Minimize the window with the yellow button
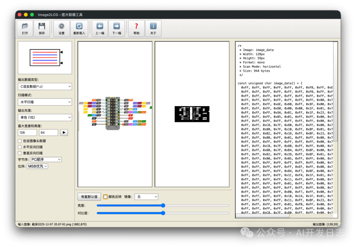This screenshot has width=356, height=247. 26,15
